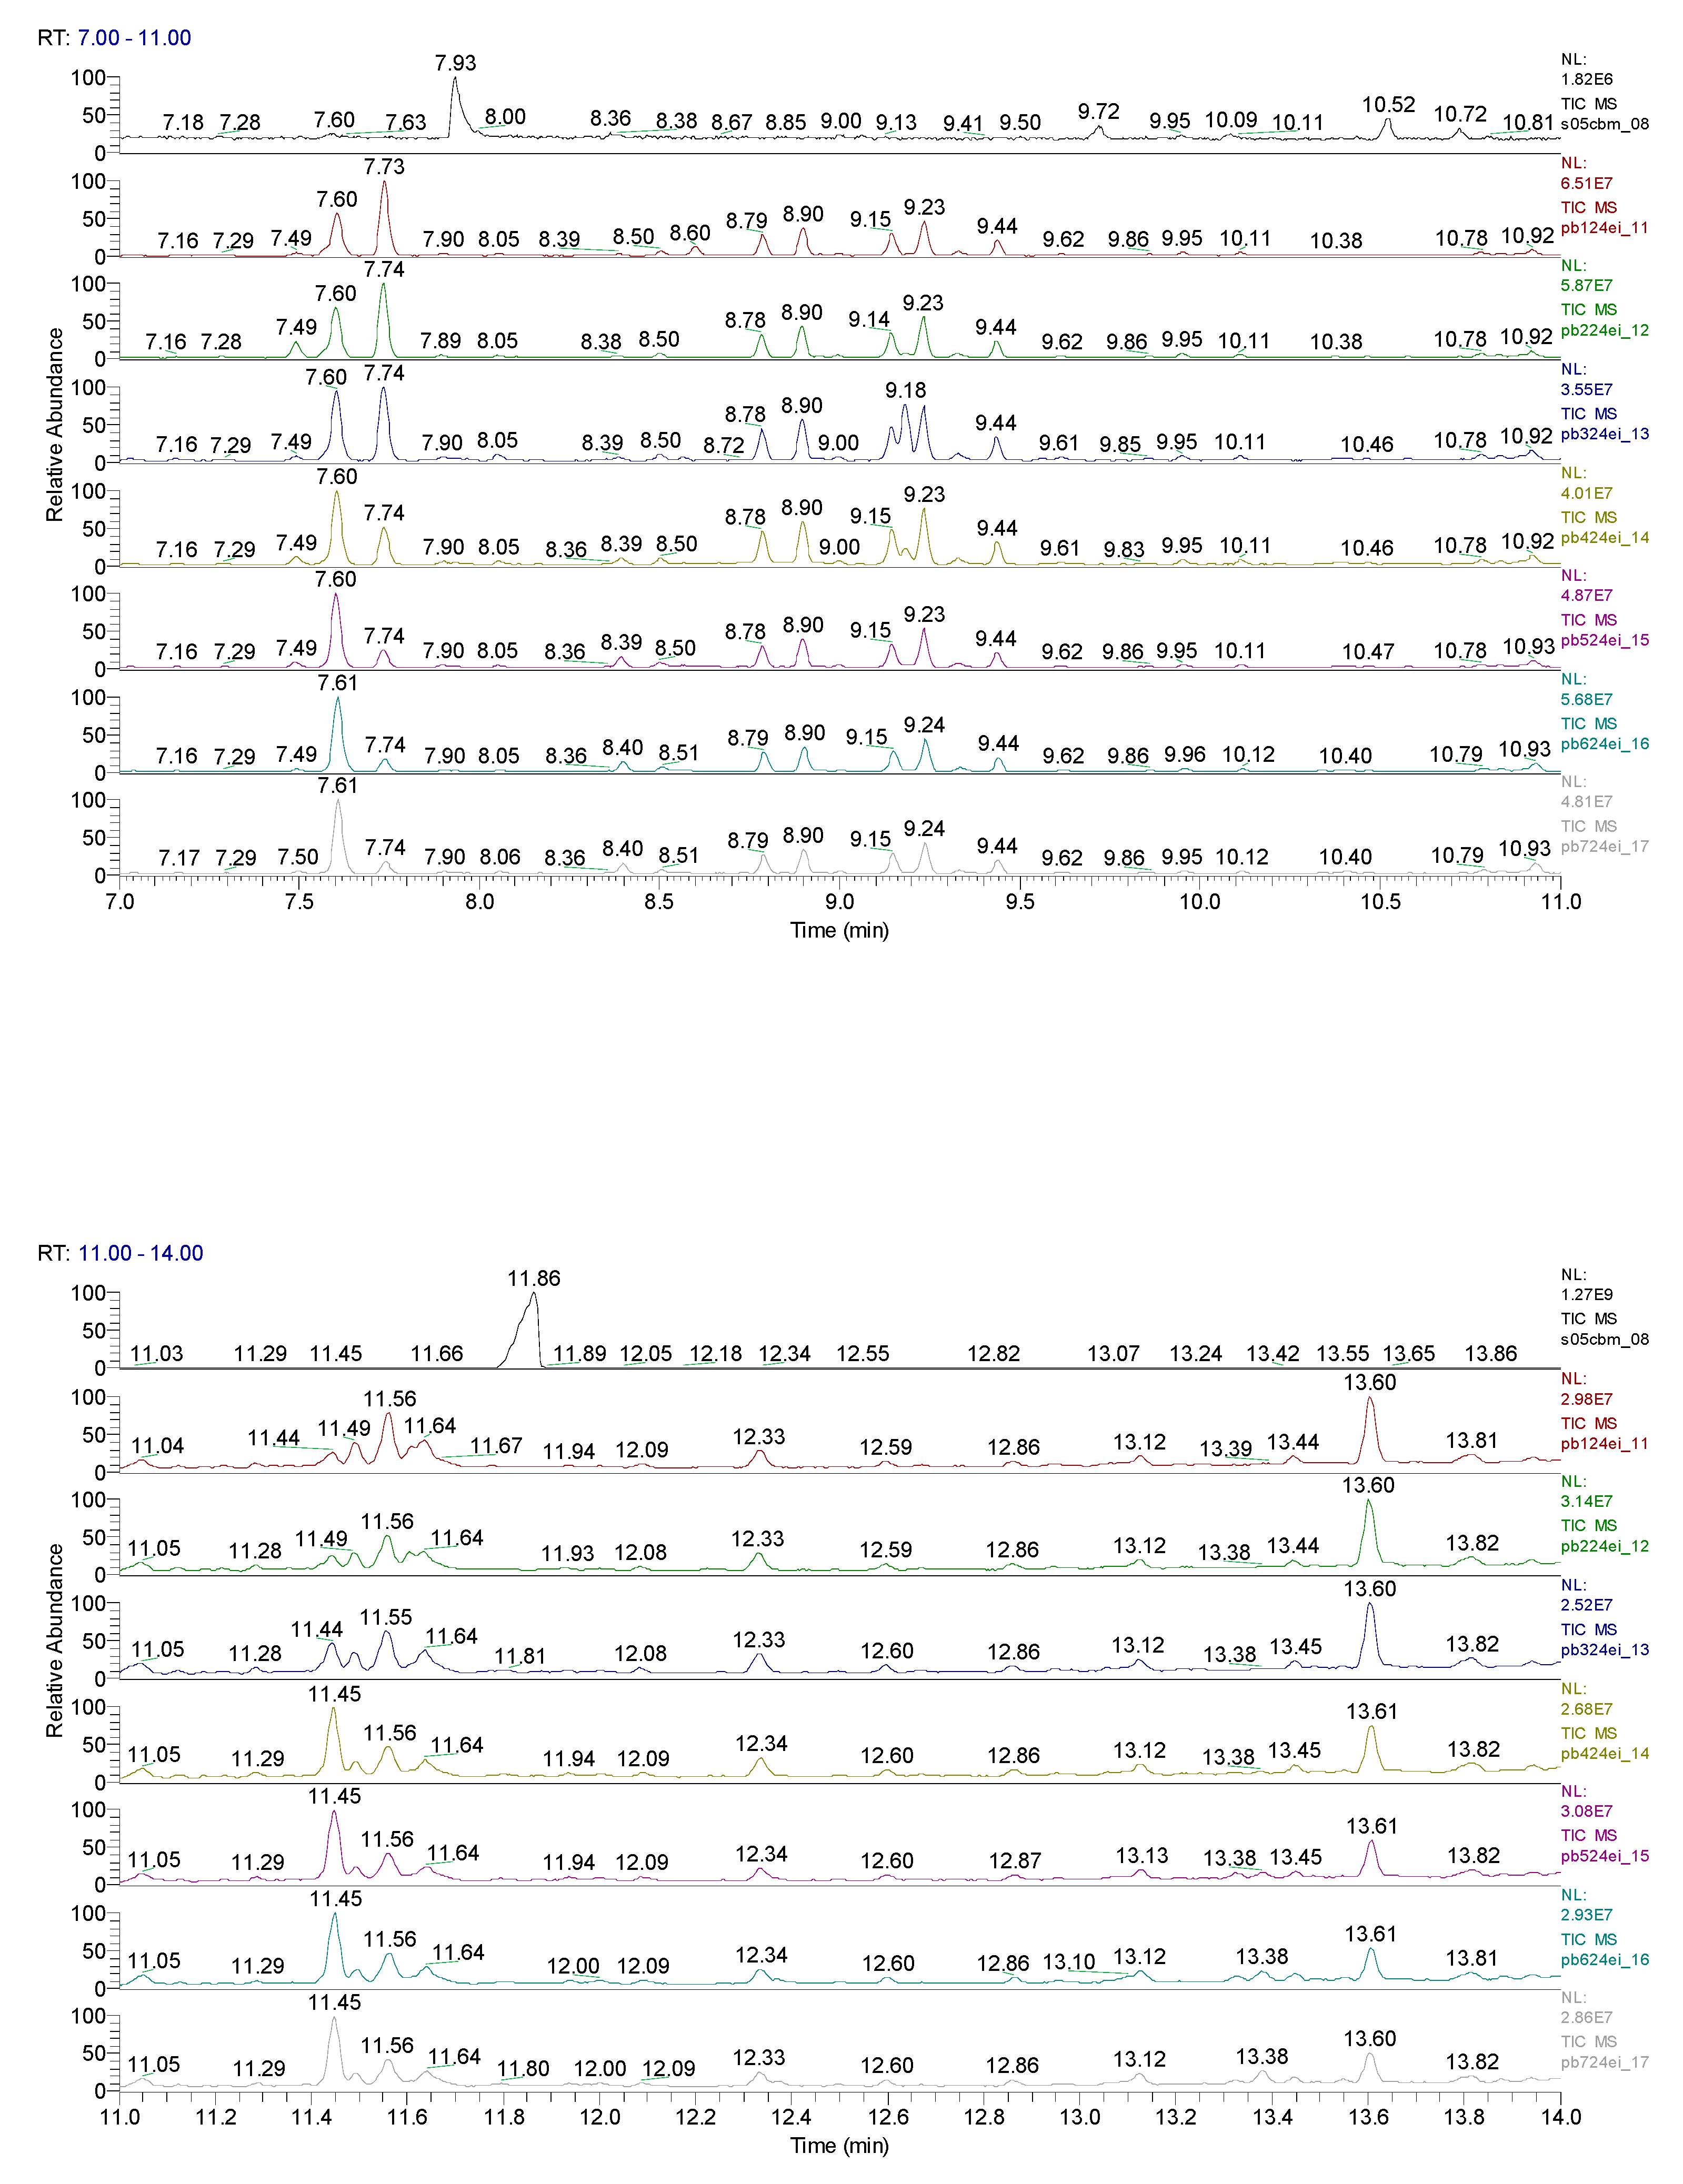Select the 10.81 peak label

tap(1529, 123)
